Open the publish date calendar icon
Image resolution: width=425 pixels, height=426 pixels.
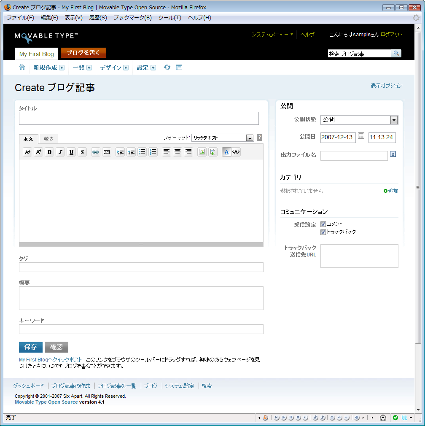pyautogui.click(x=361, y=135)
